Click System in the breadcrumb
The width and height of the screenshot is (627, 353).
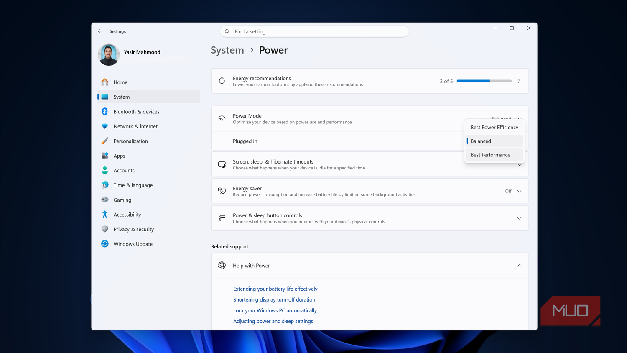click(x=227, y=50)
